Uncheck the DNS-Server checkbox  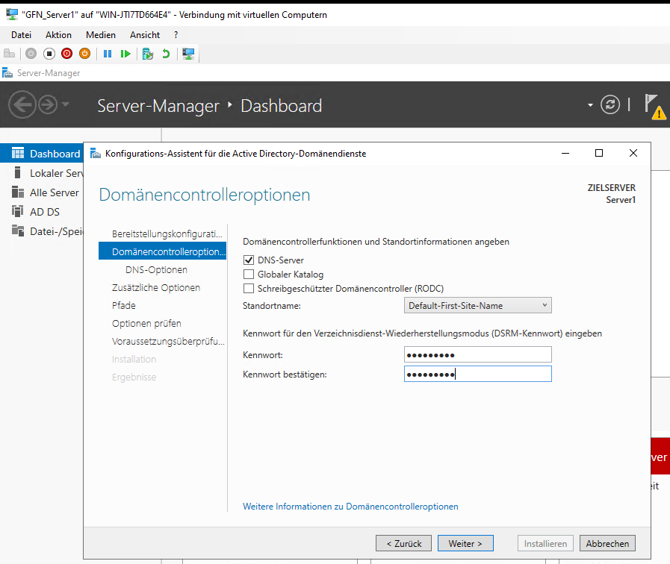tap(249, 260)
